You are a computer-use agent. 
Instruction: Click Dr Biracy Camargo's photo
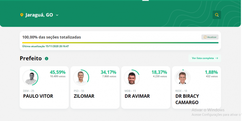coord(183,78)
